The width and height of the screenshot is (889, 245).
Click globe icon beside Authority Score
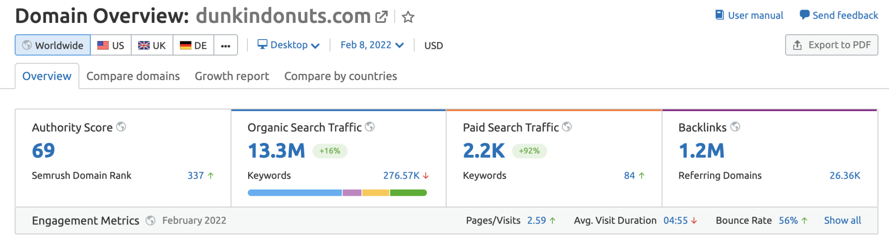pos(121,127)
